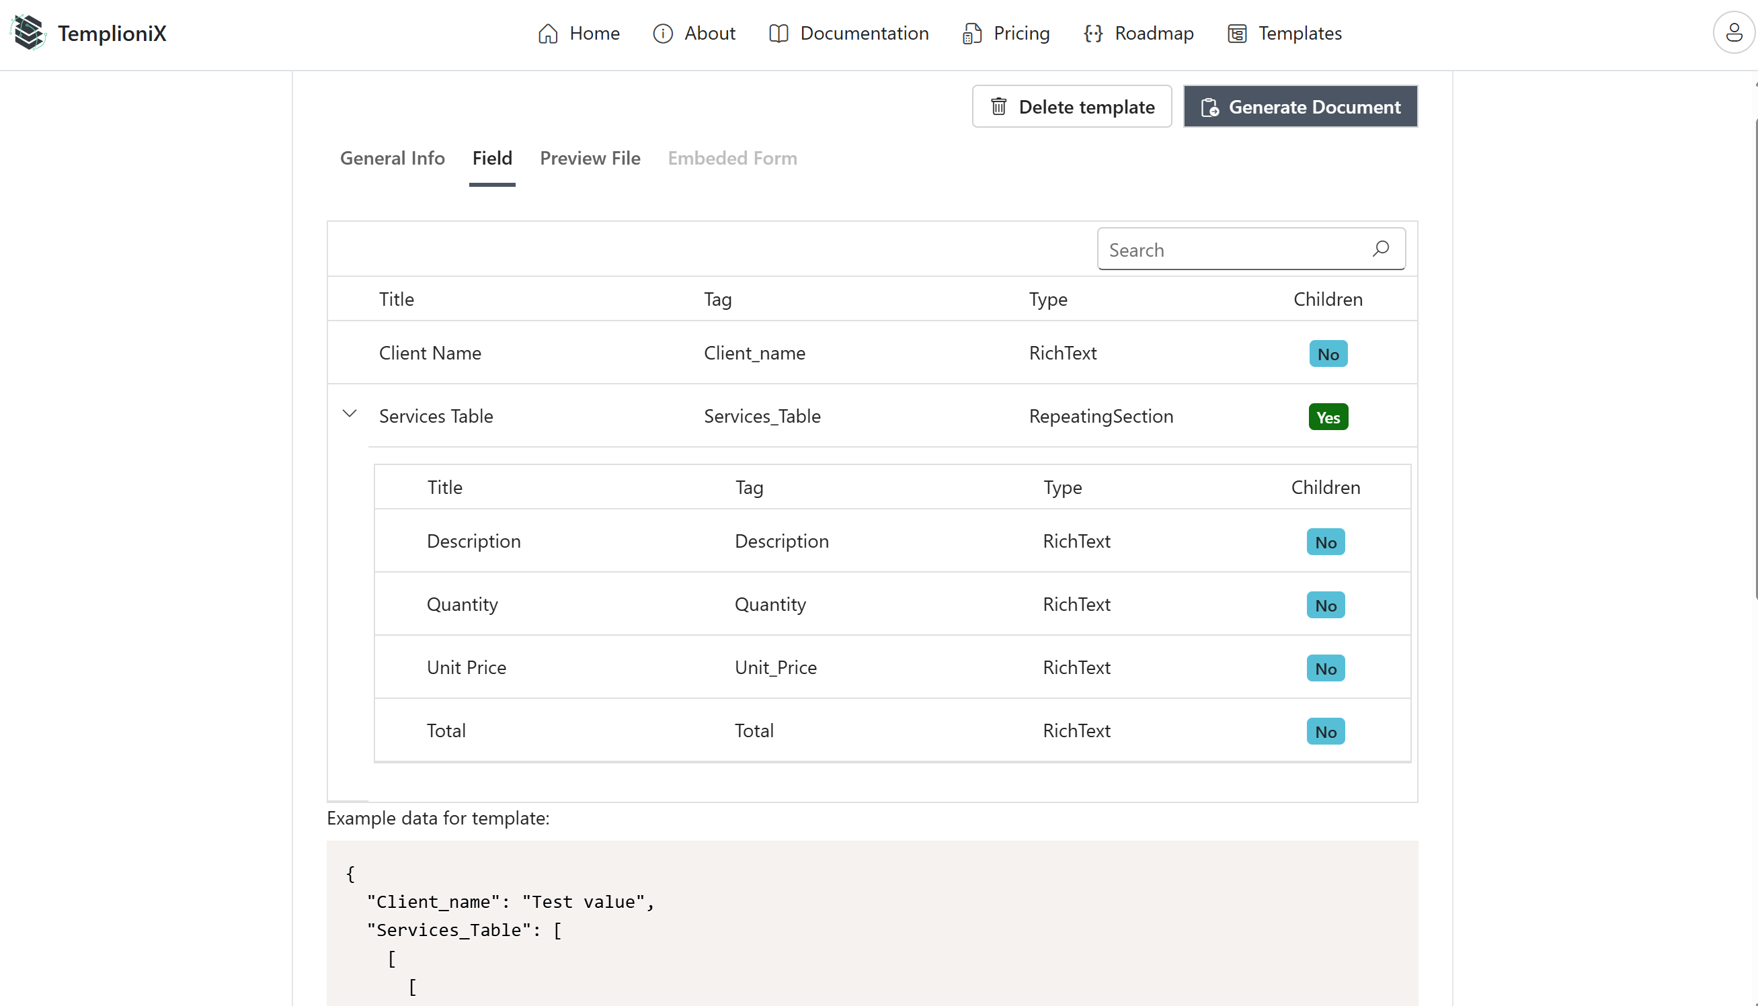Select the Field tab
The height and width of the screenshot is (1006, 1758).
pos(492,158)
